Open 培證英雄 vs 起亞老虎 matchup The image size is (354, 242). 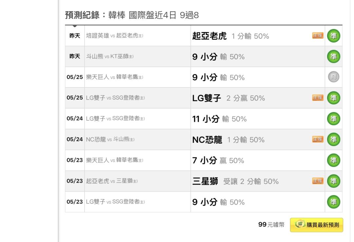pos(114,36)
